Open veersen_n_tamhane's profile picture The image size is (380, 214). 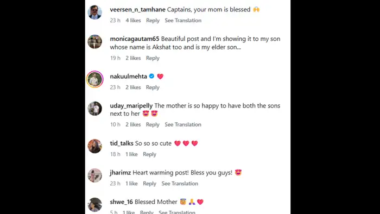click(x=95, y=12)
